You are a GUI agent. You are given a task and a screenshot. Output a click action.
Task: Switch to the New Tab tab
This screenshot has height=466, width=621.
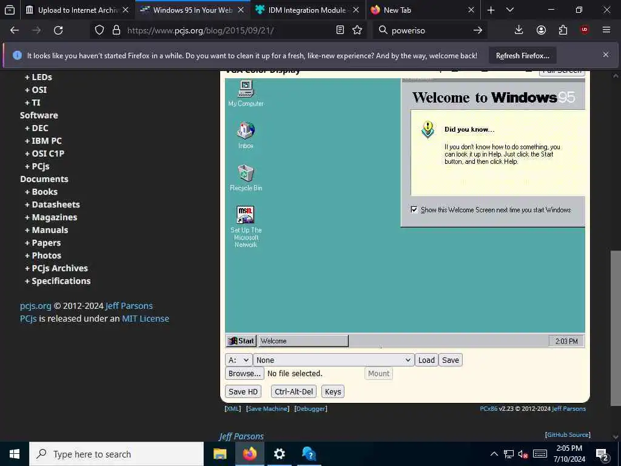click(422, 10)
